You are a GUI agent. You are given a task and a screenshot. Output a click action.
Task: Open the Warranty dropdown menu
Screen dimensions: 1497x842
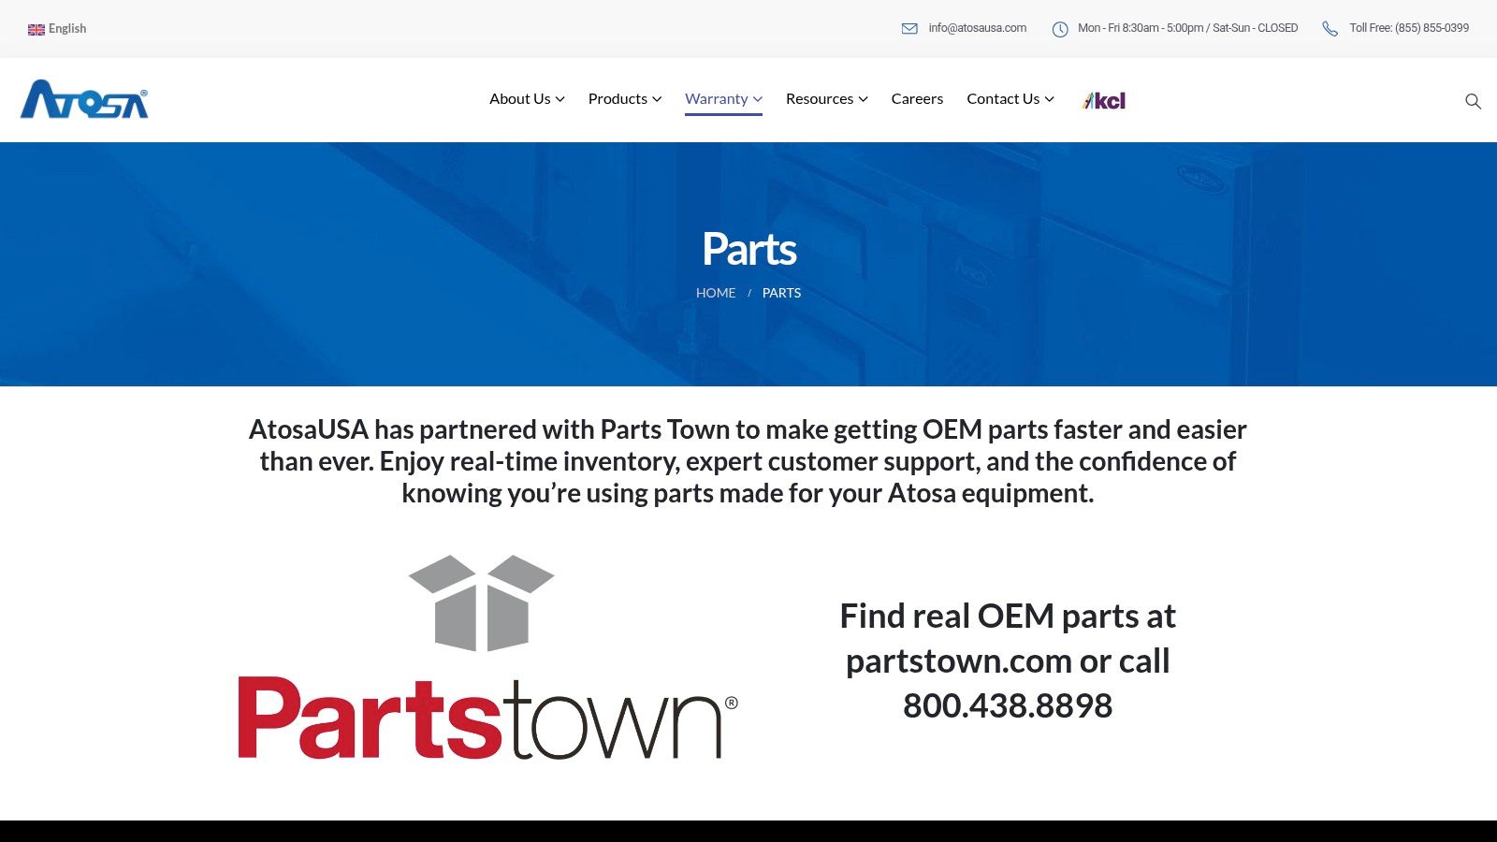pyautogui.click(x=723, y=99)
